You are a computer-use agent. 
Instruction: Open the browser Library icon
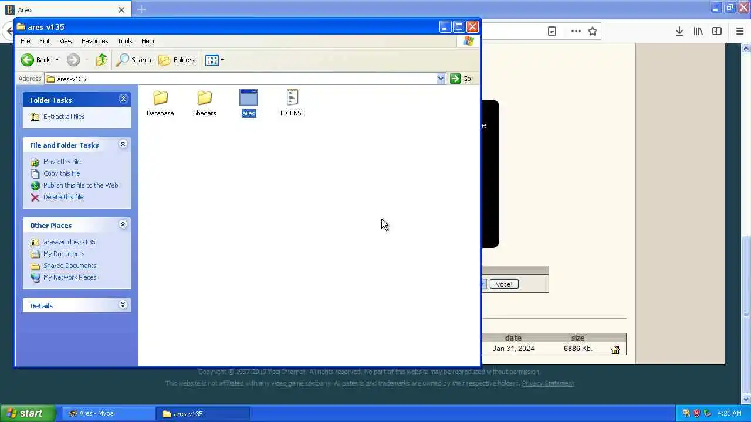coord(698,31)
